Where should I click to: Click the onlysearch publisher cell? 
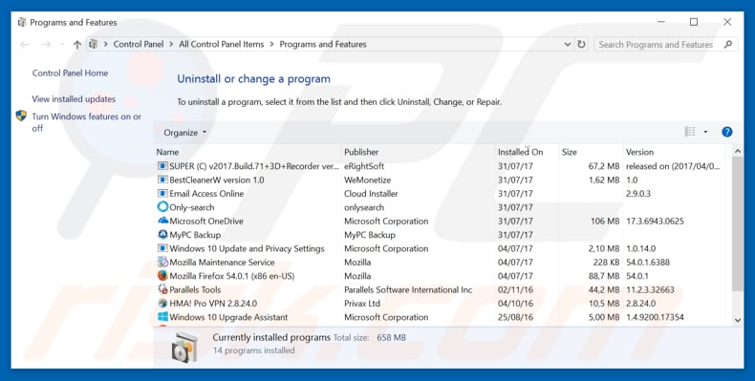pyautogui.click(x=364, y=207)
